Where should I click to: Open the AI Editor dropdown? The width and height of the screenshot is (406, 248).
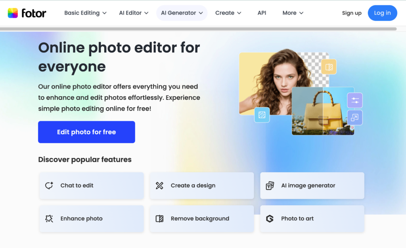click(134, 13)
